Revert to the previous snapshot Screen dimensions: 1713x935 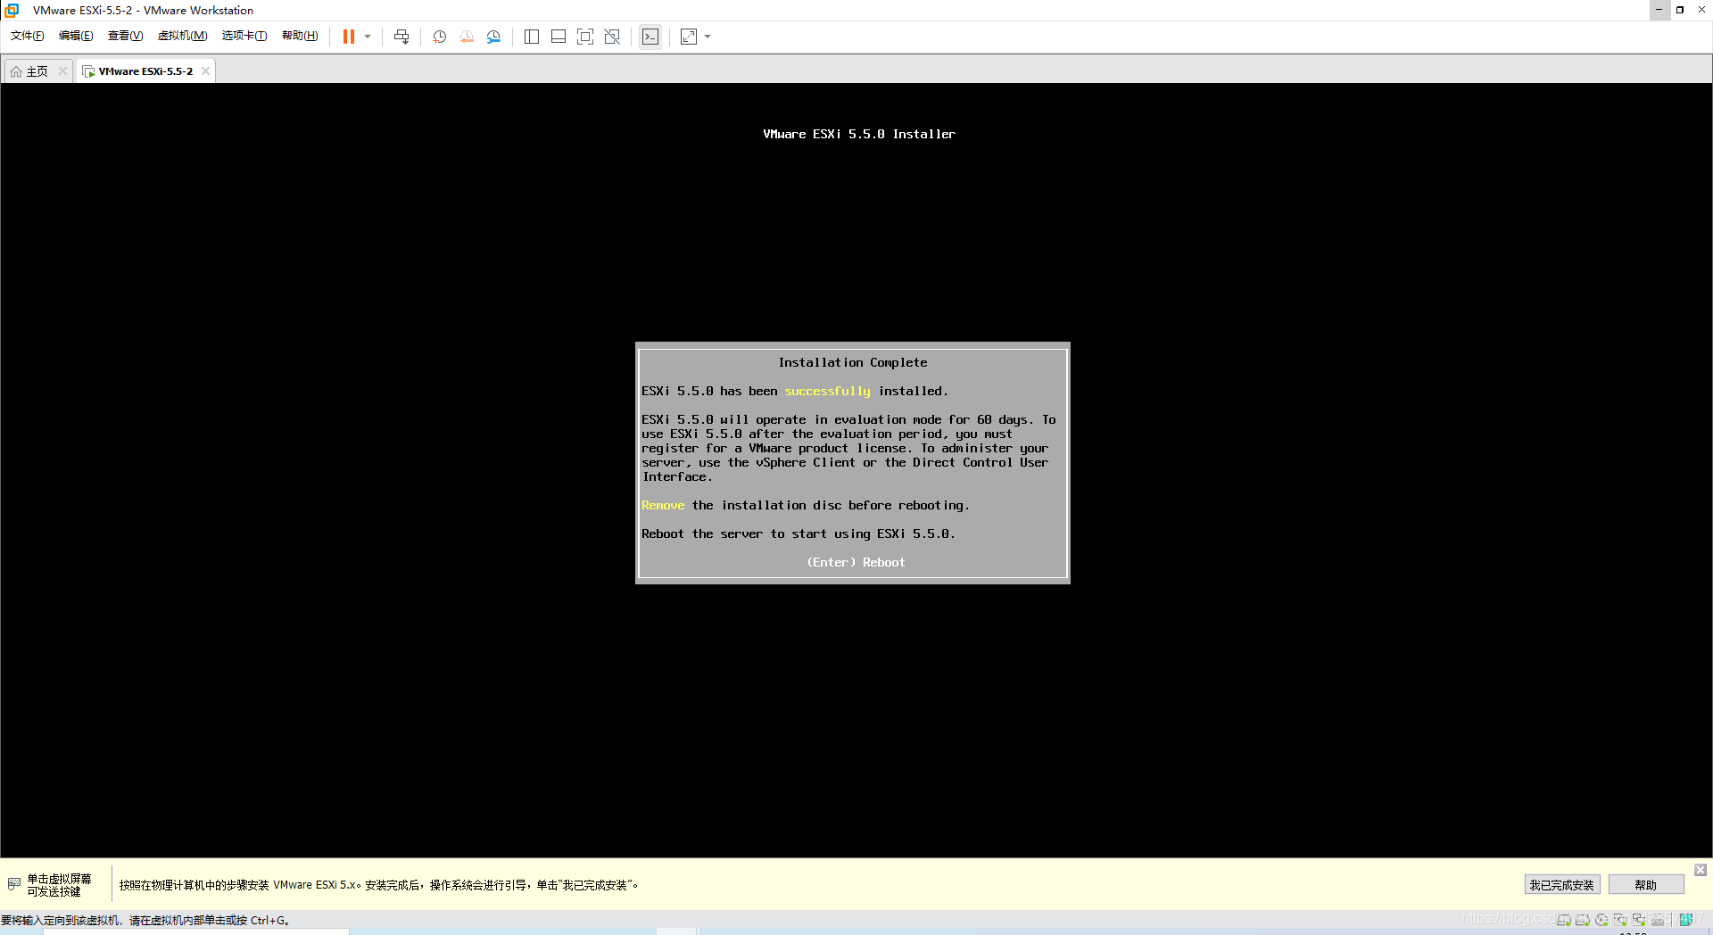(x=467, y=37)
